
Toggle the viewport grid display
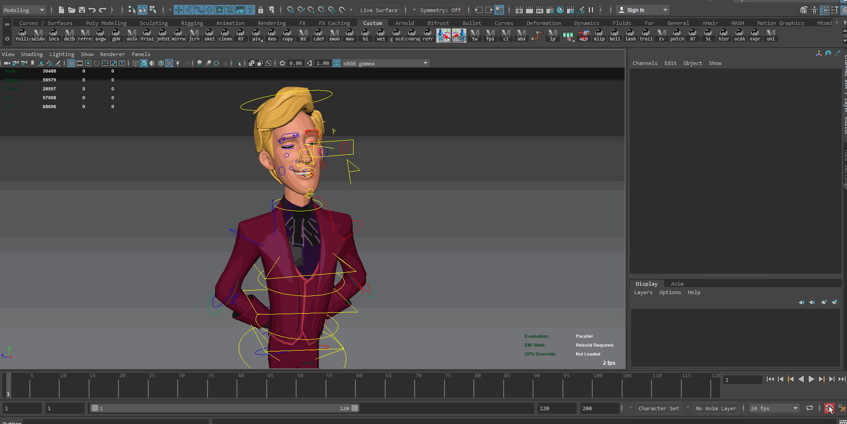pyautogui.click(x=71, y=63)
